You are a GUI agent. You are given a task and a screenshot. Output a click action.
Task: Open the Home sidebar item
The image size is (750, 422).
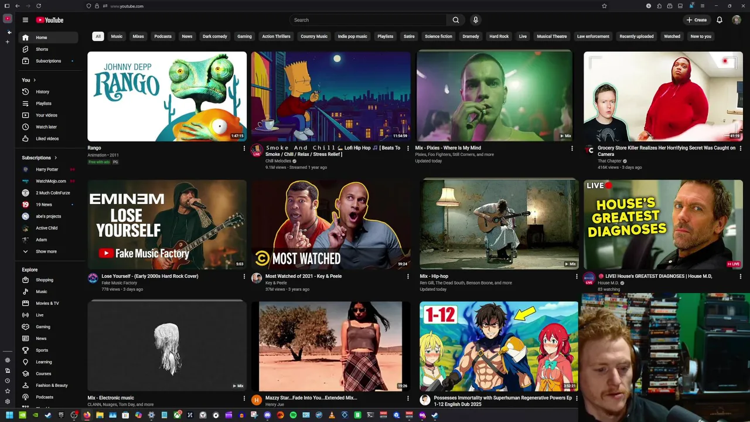pyautogui.click(x=47, y=38)
